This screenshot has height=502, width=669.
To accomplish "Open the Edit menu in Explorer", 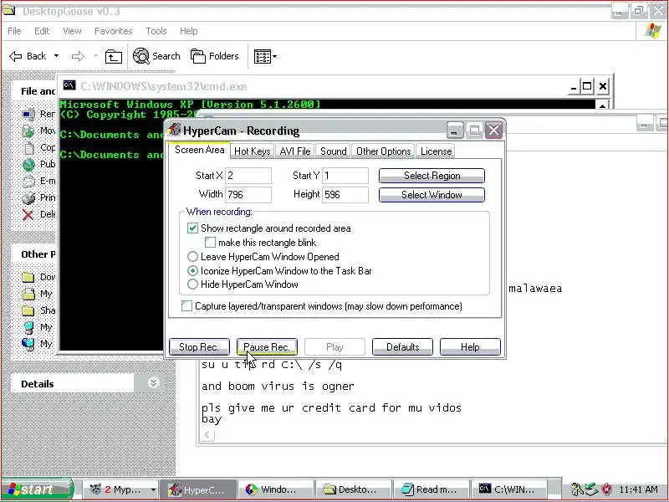I will click(42, 31).
